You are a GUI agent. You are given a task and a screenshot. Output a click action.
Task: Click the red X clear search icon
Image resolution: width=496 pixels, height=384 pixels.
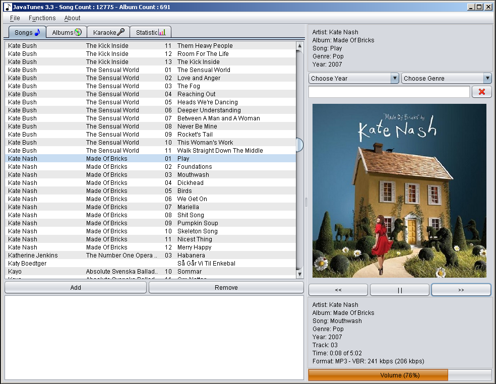coord(482,92)
